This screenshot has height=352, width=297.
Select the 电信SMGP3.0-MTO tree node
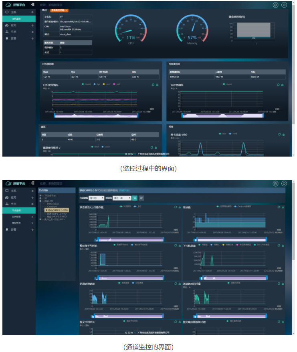coord(57,217)
